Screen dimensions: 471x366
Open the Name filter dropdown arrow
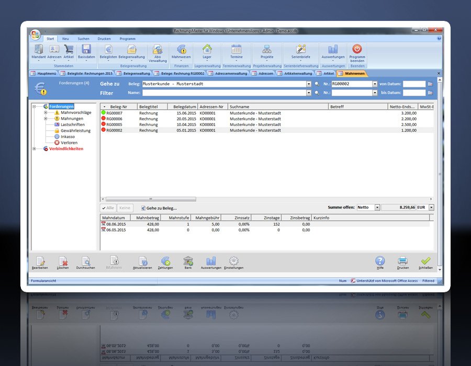tap(309, 93)
